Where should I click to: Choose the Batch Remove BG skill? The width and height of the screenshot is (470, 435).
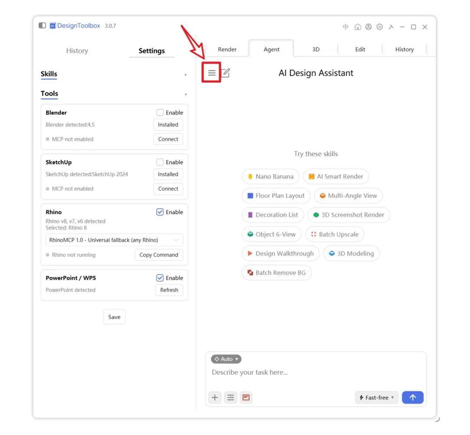pos(276,273)
